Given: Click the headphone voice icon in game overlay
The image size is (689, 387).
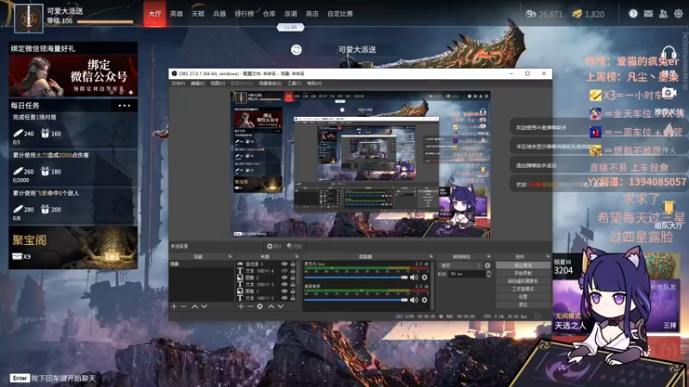Looking at the screenshot, I should click(x=668, y=54).
